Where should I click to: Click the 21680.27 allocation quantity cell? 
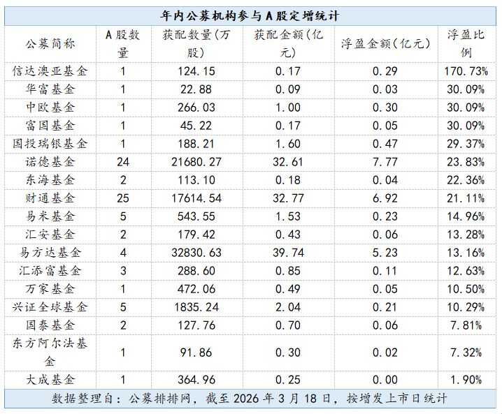click(196, 162)
